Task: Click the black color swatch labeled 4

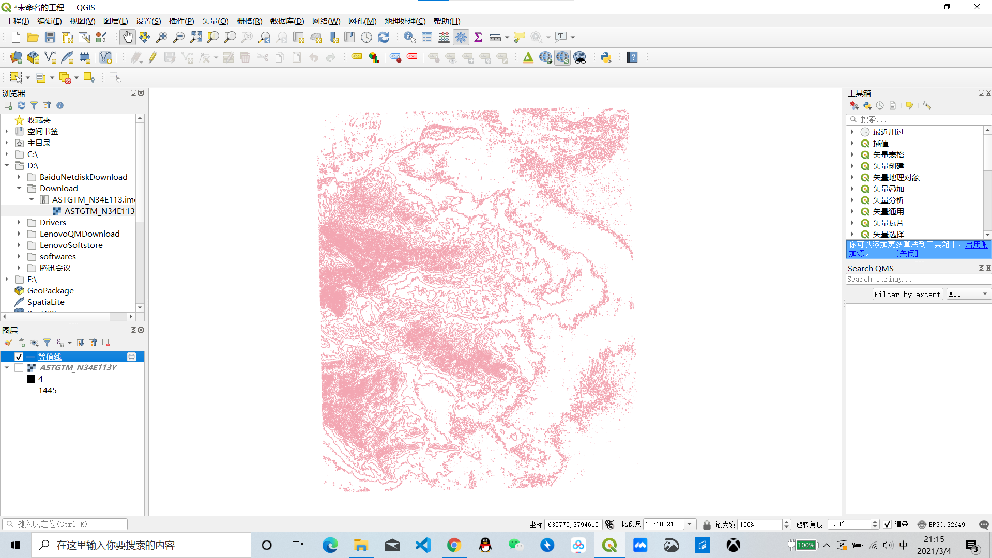Action: pyautogui.click(x=30, y=379)
